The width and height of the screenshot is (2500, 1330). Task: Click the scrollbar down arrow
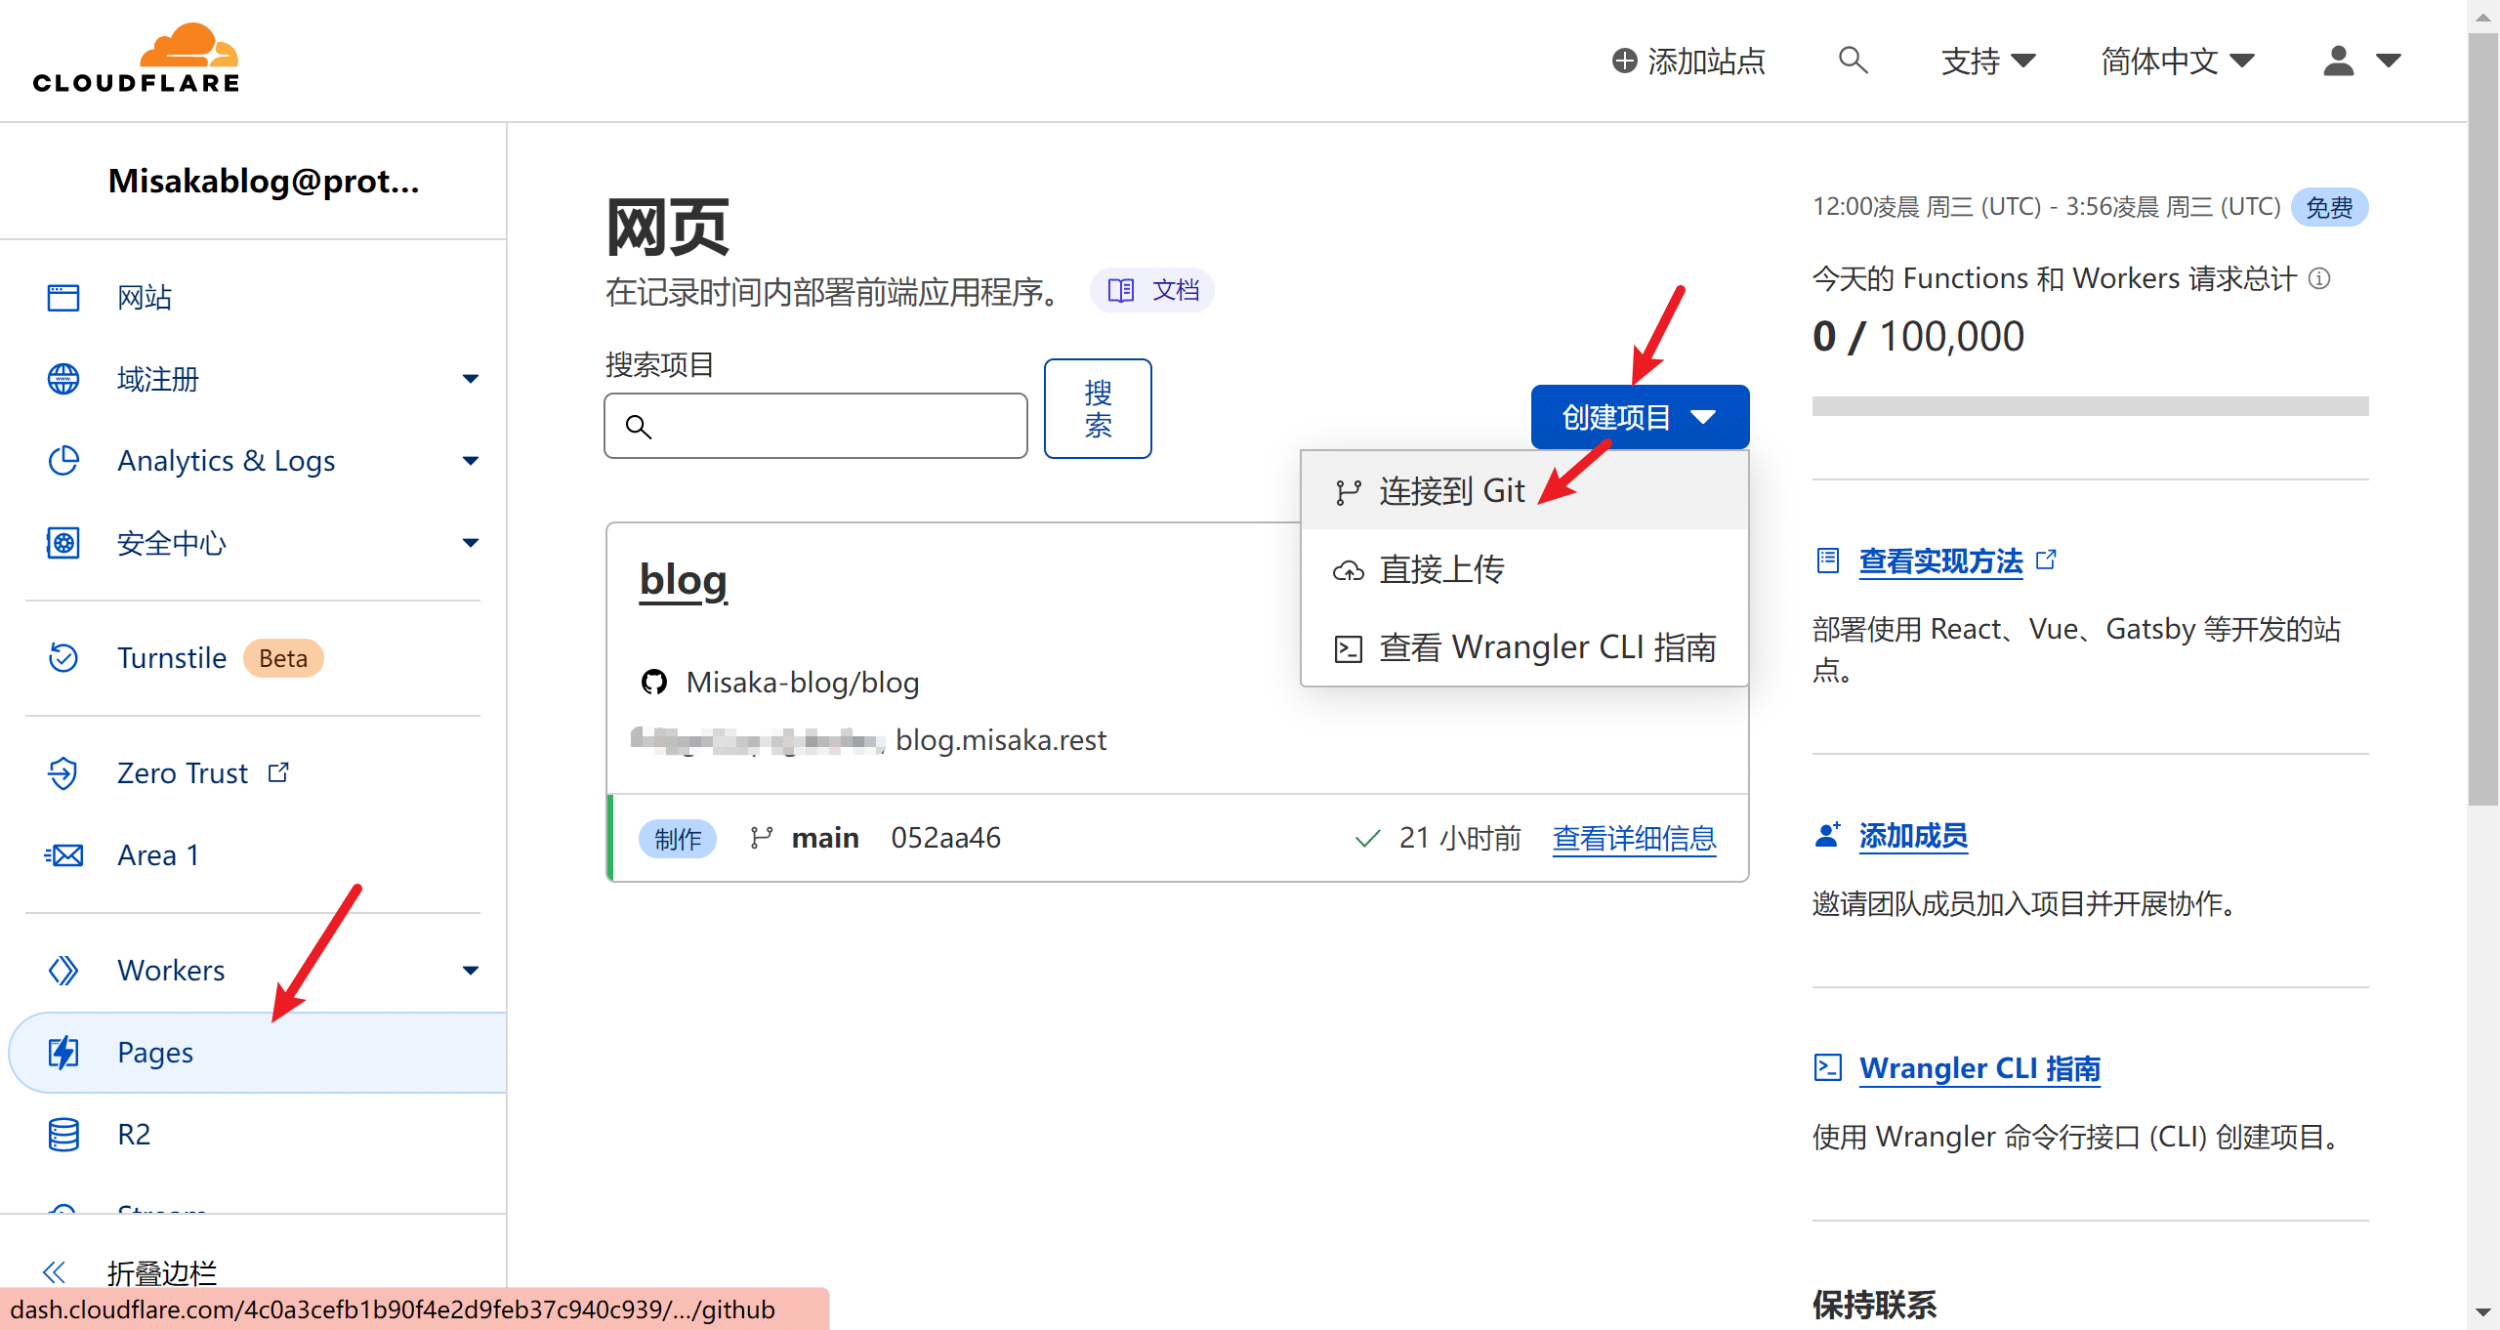(2482, 1312)
